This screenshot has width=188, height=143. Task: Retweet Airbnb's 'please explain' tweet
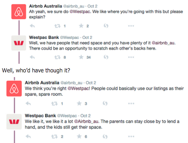coord(58,26)
